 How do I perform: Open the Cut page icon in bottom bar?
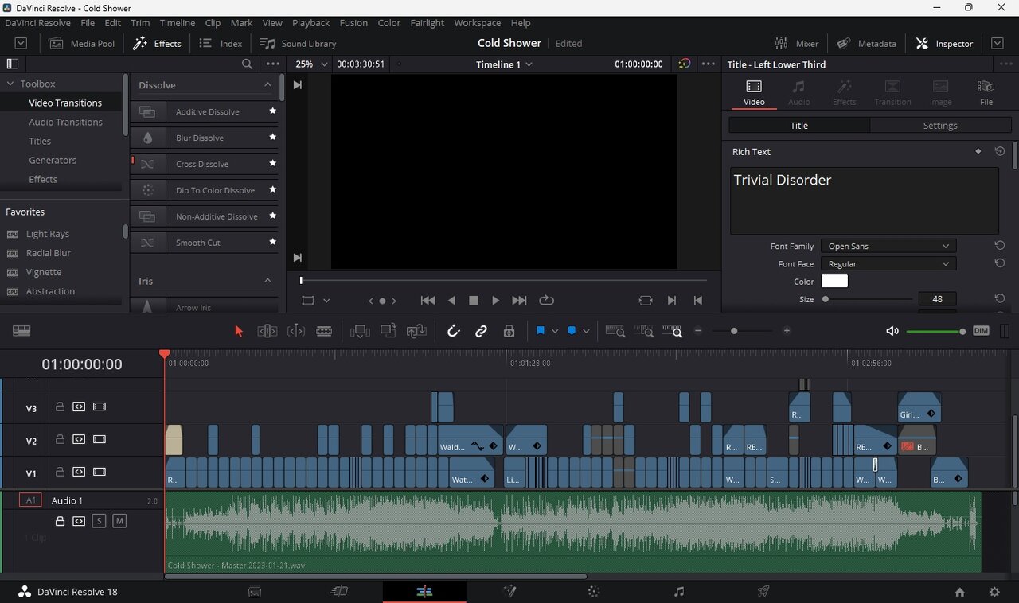coord(340,592)
